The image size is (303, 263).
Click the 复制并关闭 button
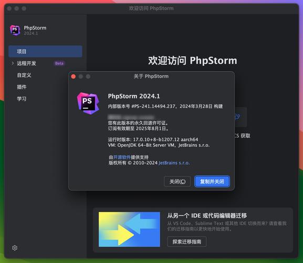[x=212, y=181]
